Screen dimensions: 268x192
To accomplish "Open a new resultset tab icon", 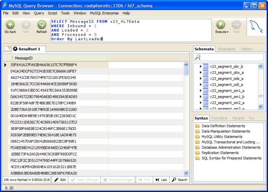I will click(x=7, y=49).
